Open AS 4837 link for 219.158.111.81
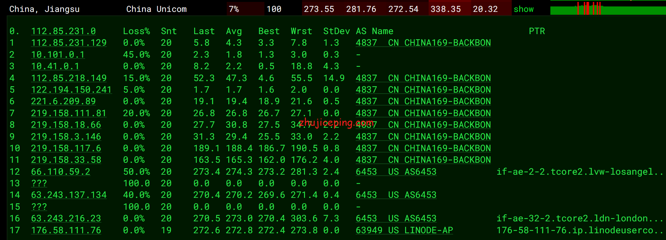 tap(423, 113)
